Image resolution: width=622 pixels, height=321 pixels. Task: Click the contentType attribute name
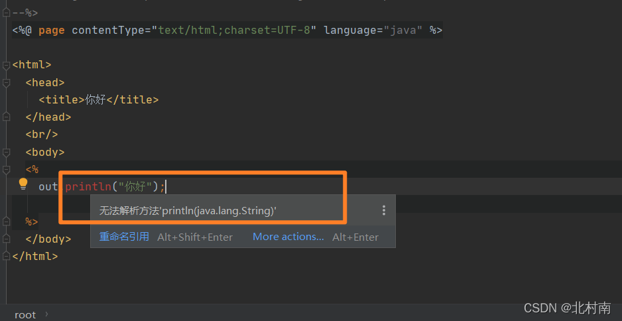coord(111,30)
